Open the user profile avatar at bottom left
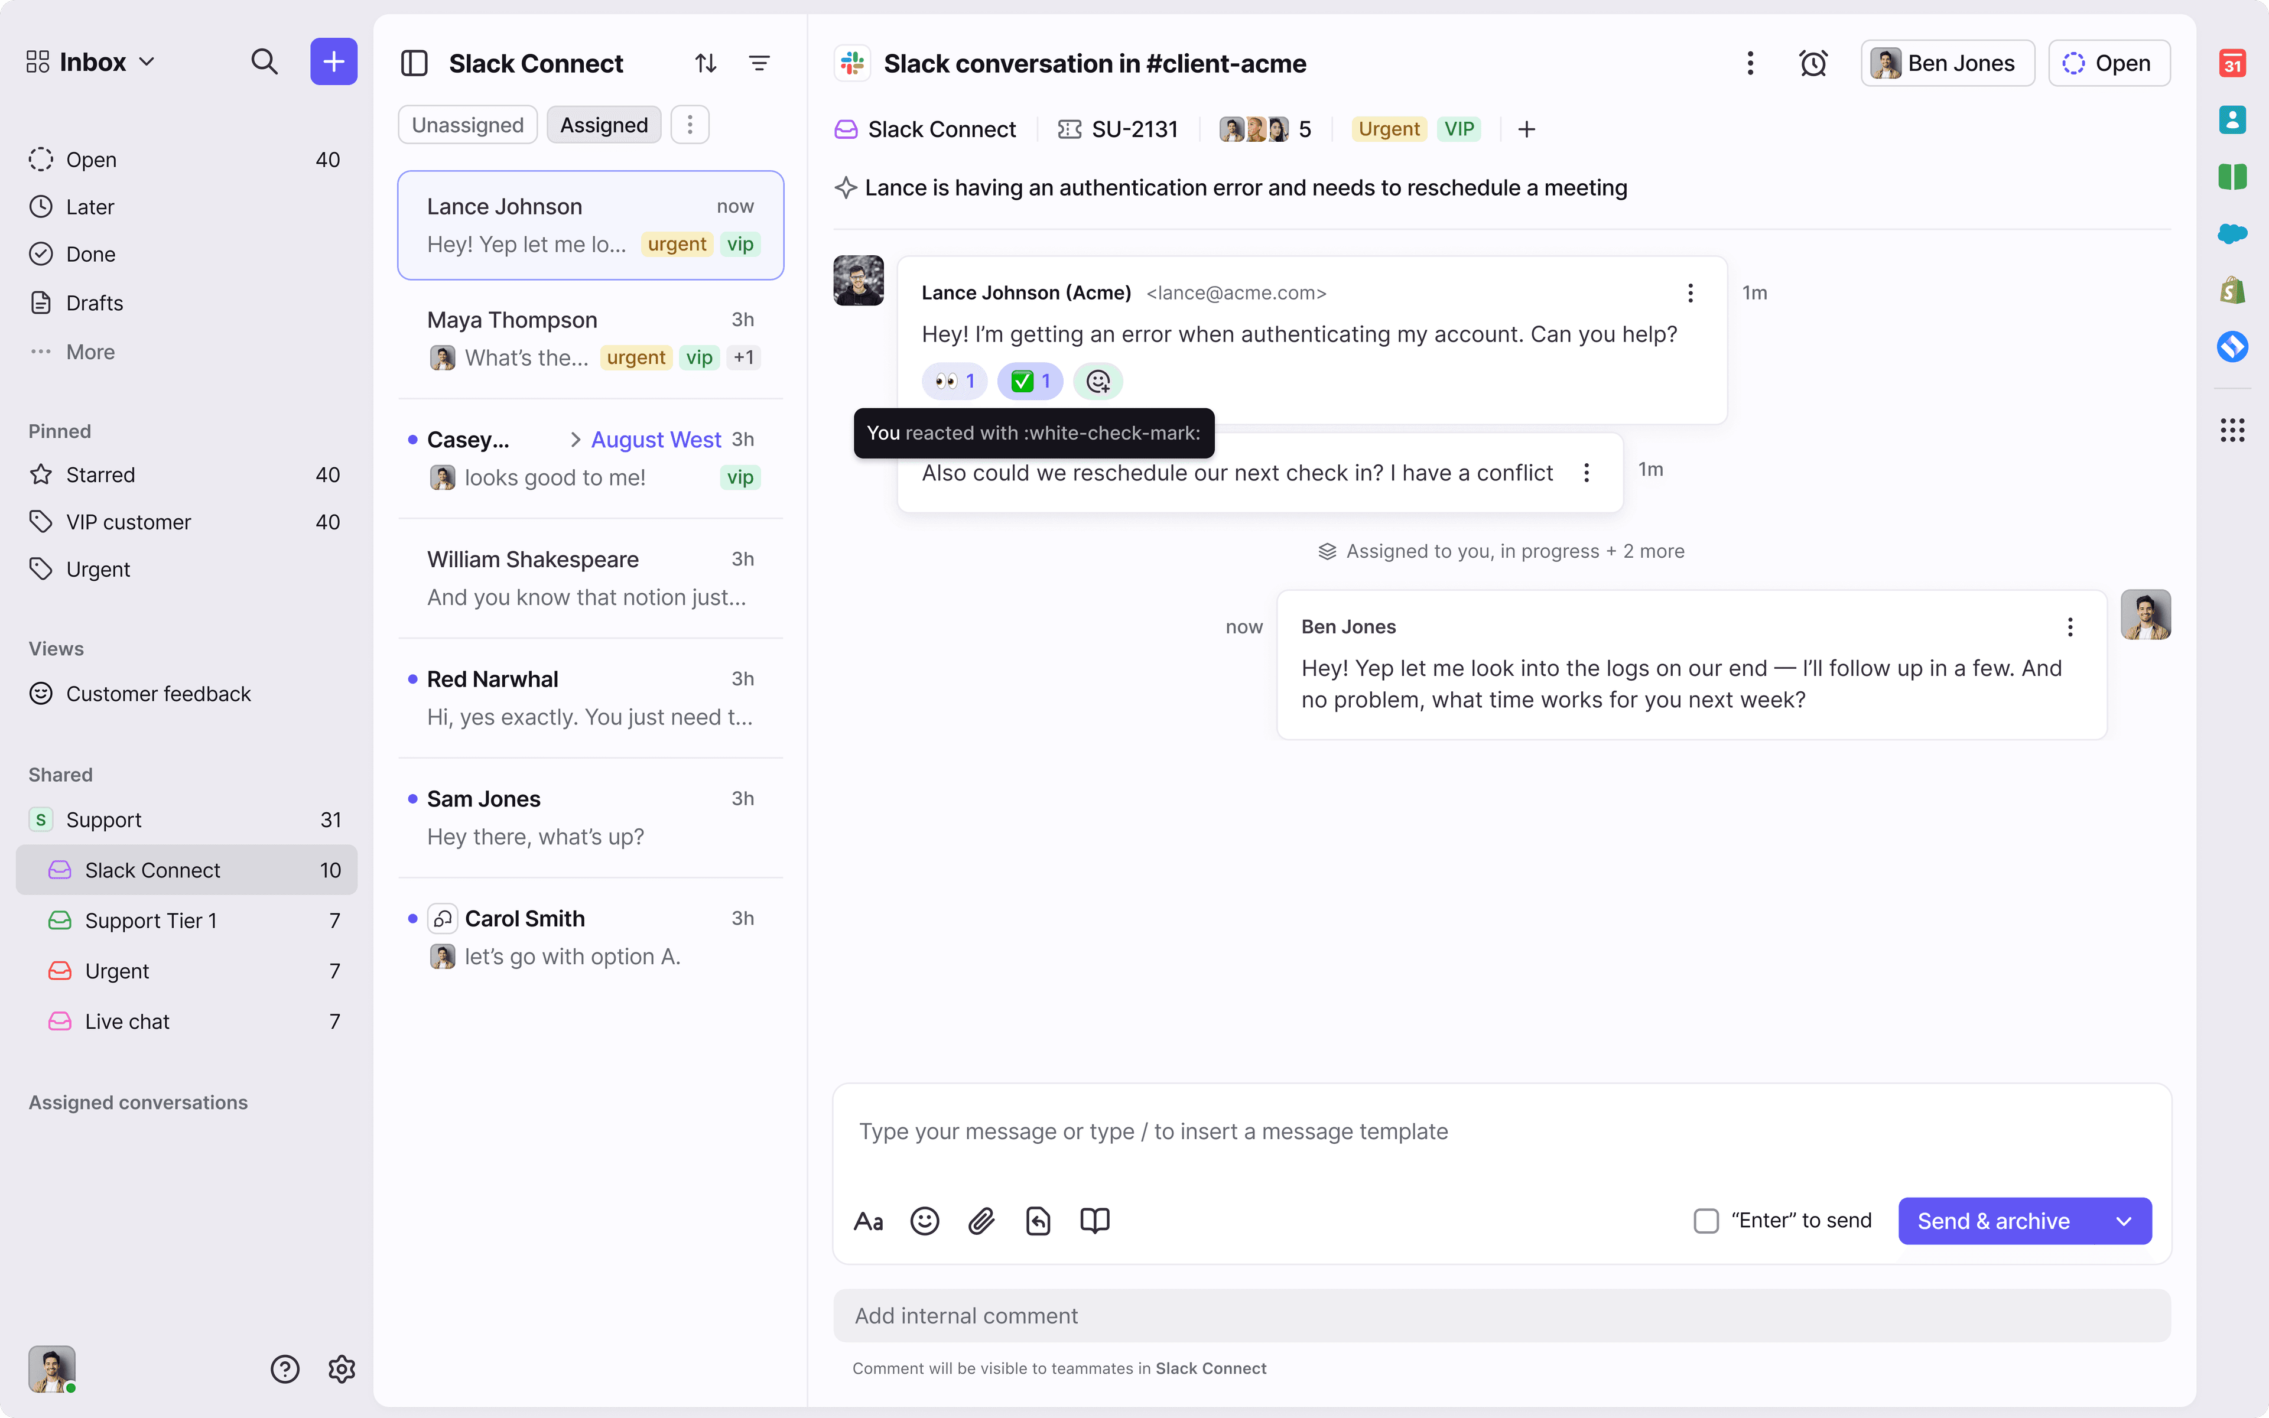This screenshot has width=2269, height=1418. (51, 1369)
